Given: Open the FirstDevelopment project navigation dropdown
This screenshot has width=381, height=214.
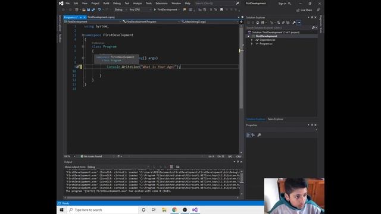Looking at the screenshot, I should pos(92,22).
